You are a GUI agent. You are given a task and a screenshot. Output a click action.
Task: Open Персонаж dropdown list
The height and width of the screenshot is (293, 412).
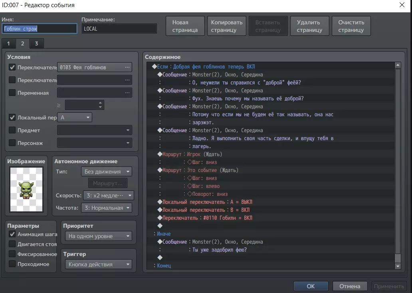(95, 143)
